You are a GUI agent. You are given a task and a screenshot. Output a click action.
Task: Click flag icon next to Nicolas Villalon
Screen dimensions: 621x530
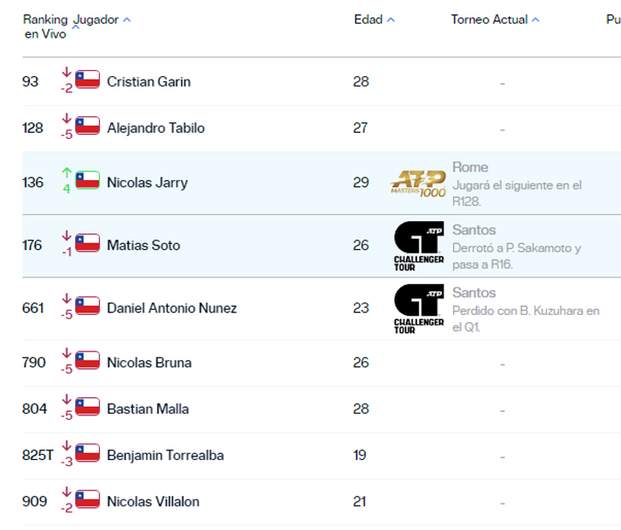[x=87, y=499]
